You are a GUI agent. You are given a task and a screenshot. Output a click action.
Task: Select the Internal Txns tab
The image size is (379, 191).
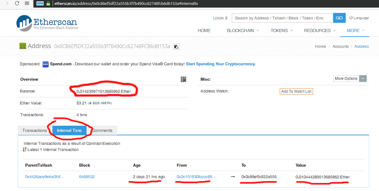pyautogui.click(x=69, y=130)
